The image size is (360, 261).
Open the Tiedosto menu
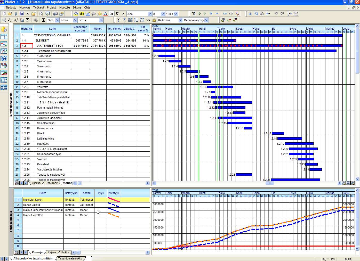[x=11, y=7]
